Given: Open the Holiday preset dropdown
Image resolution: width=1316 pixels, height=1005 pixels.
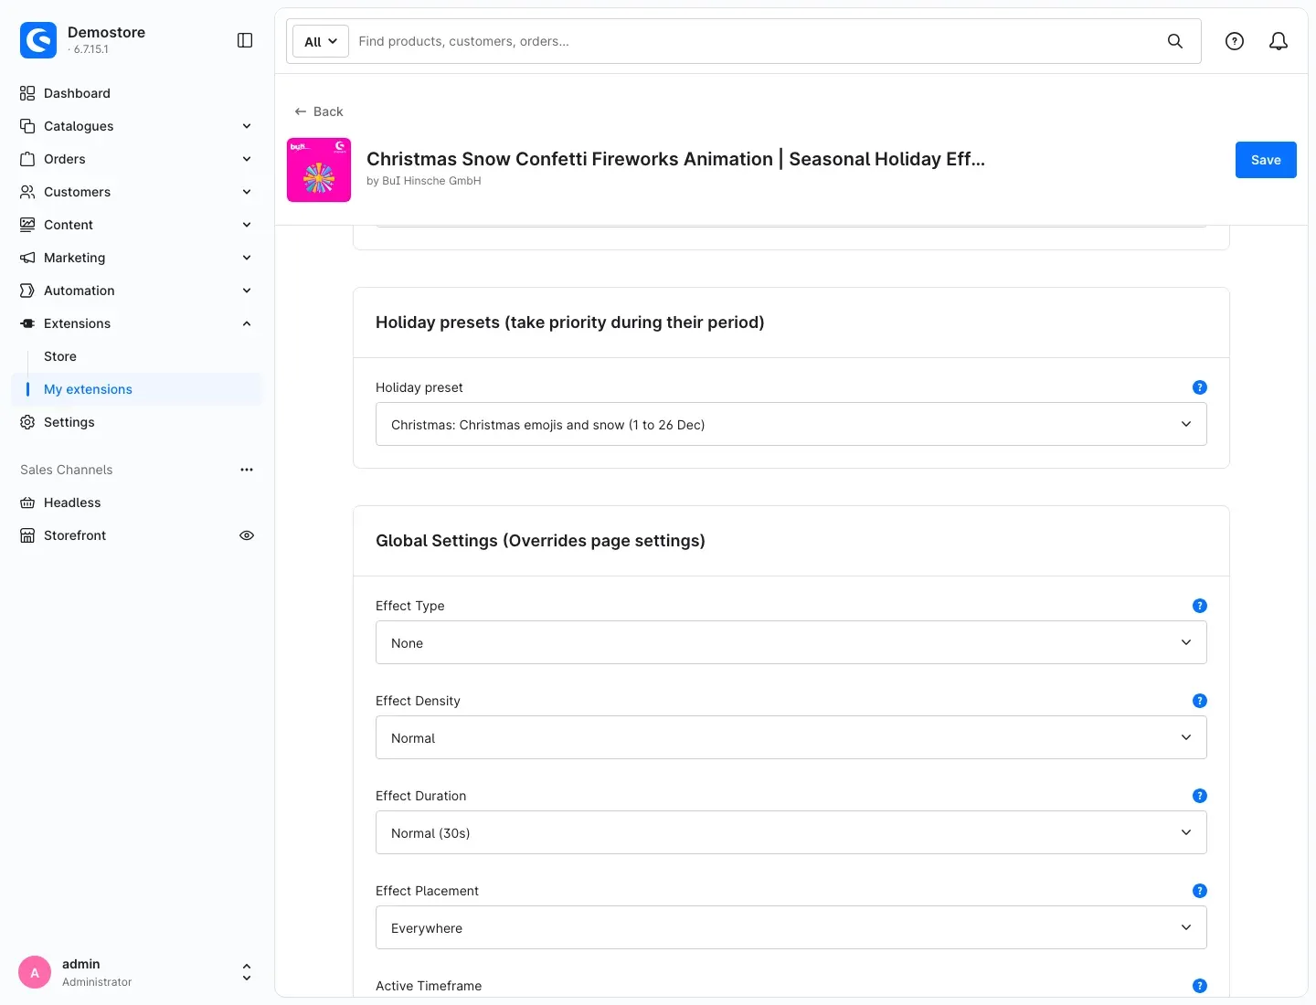Looking at the screenshot, I should point(791,424).
